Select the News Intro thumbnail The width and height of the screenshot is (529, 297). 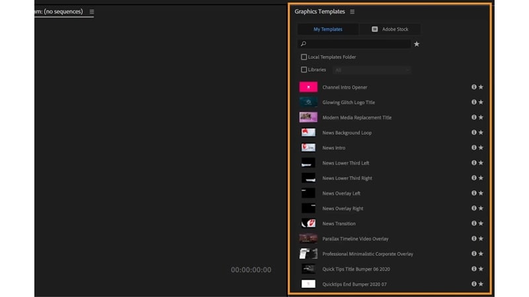coord(308,148)
